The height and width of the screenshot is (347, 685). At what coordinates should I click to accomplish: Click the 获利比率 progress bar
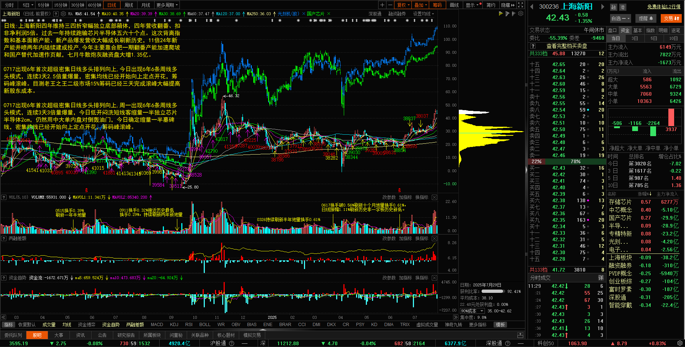[x=493, y=291]
